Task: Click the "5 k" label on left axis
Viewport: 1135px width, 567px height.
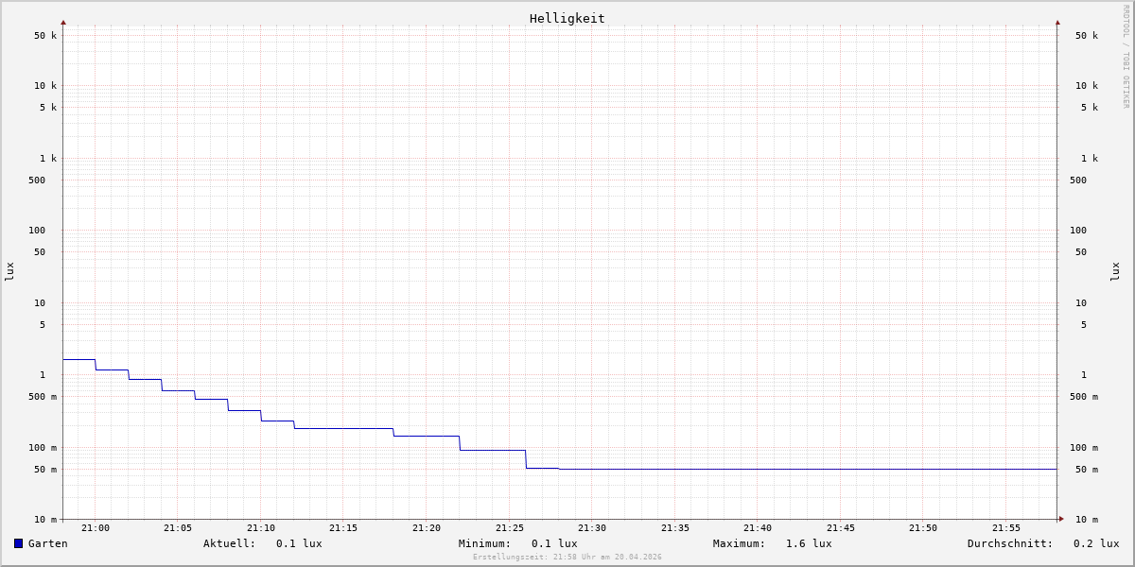Action: [x=48, y=108]
